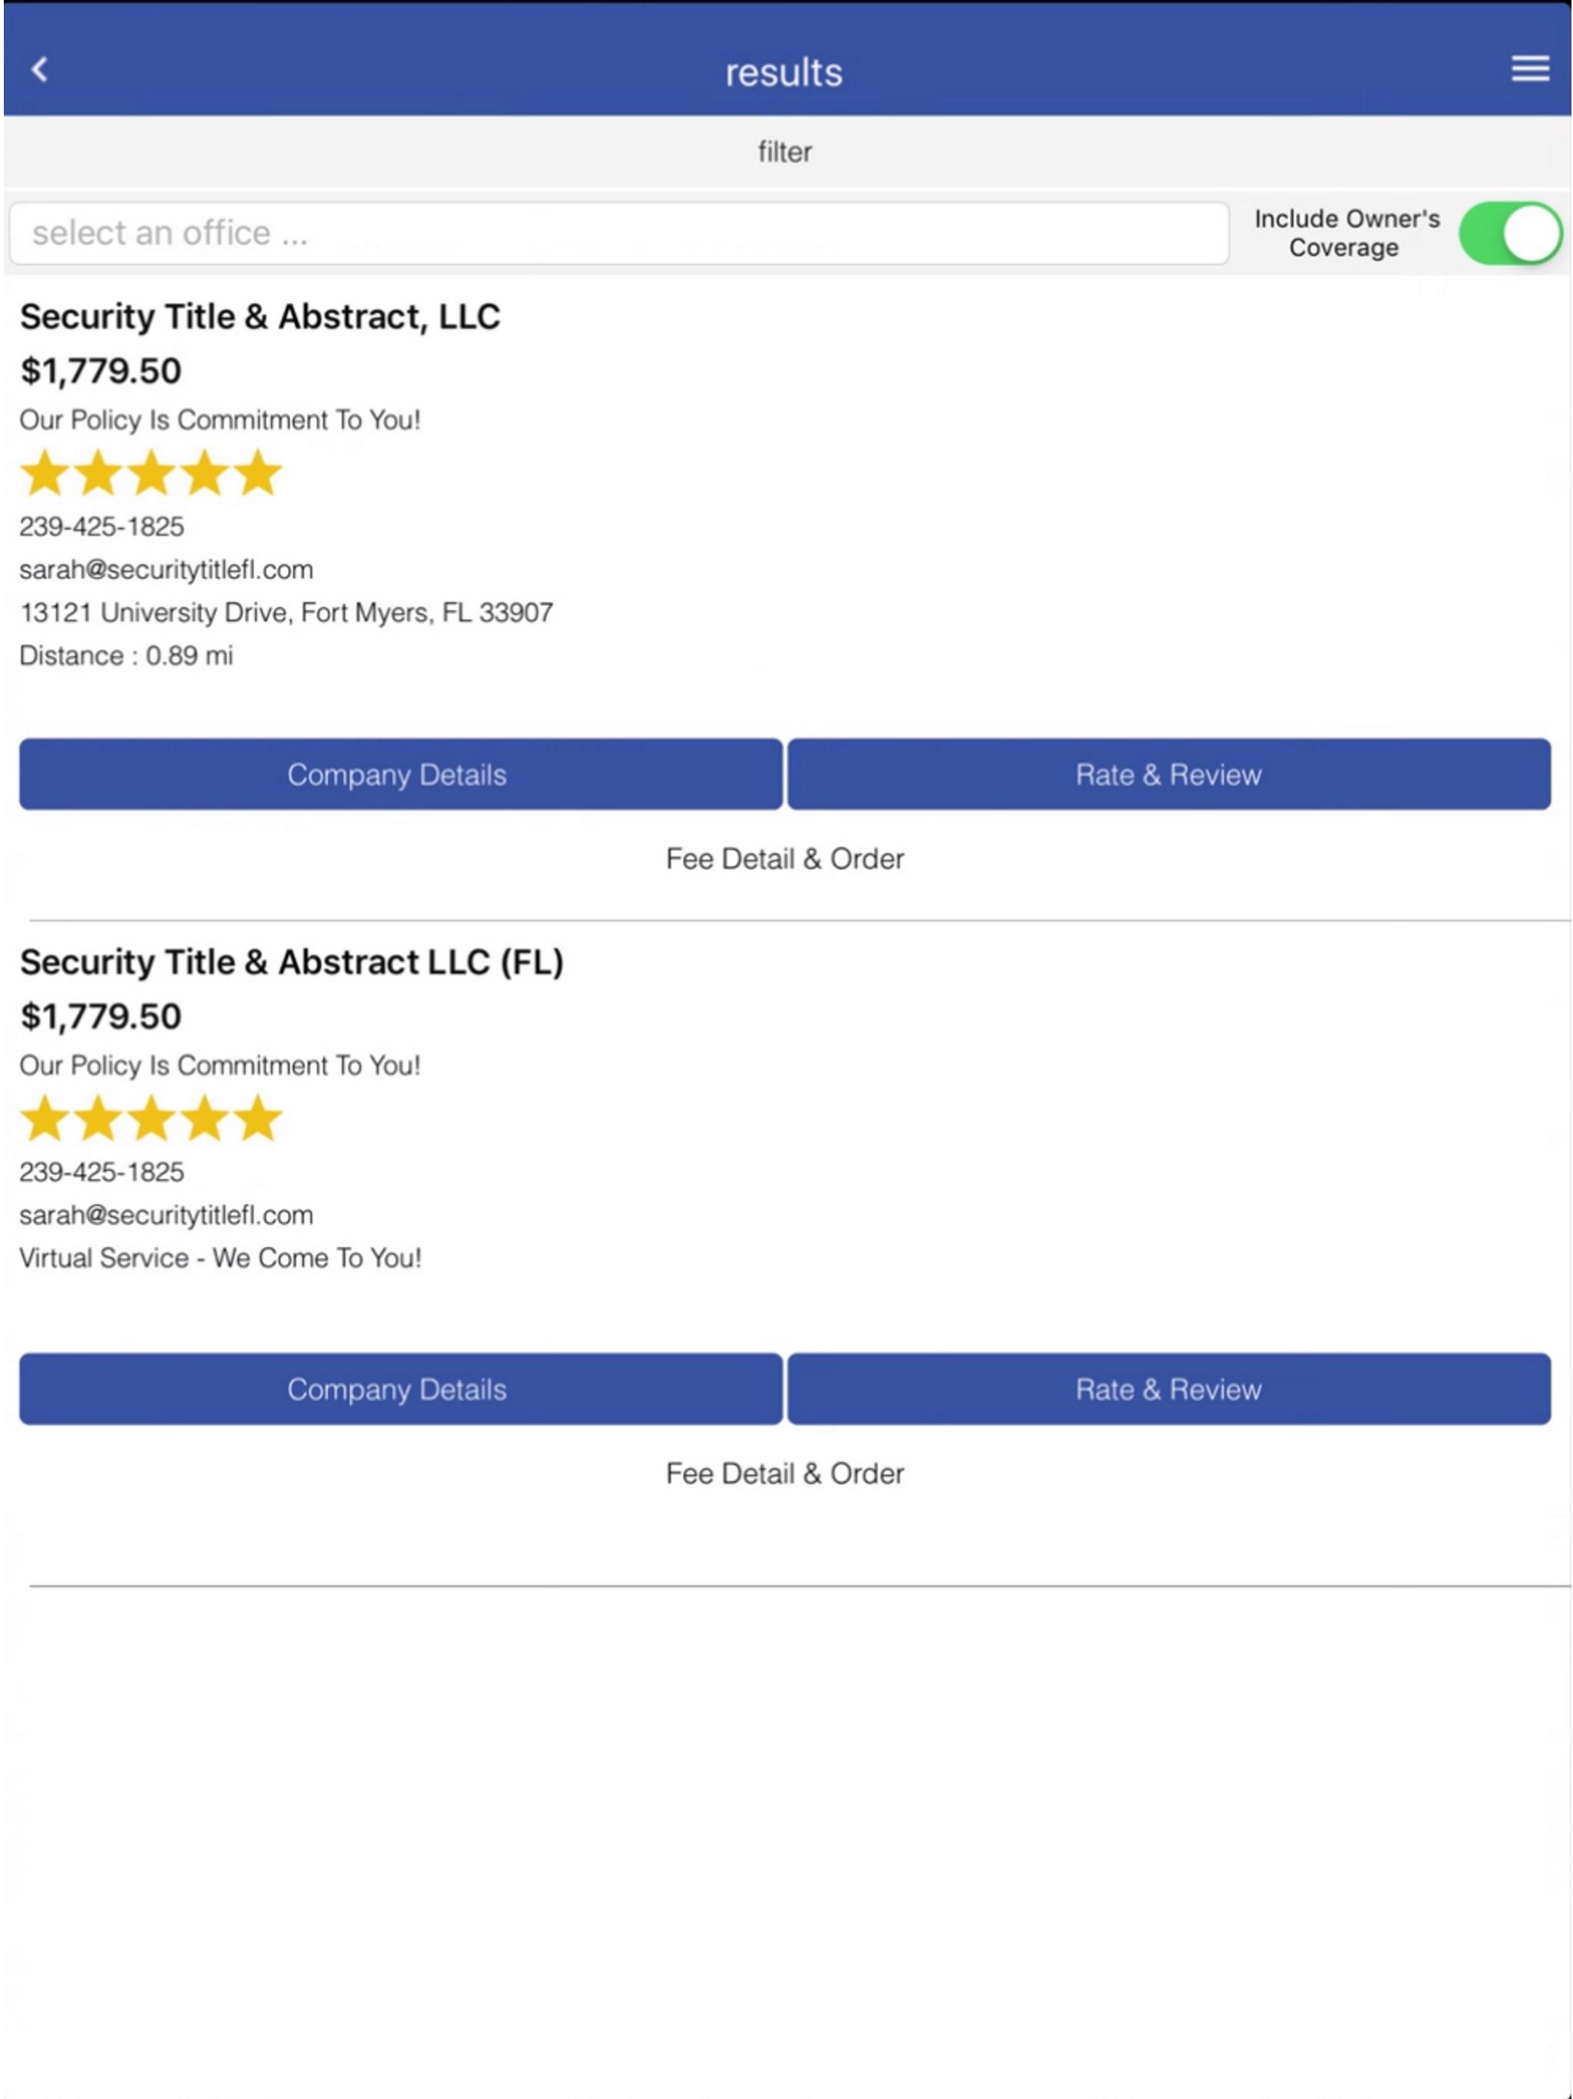The height and width of the screenshot is (2099, 1573).
Task: Open the hamburger menu
Action: [1529, 68]
